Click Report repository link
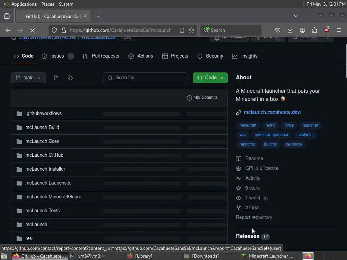347x260 pixels. 254,217
